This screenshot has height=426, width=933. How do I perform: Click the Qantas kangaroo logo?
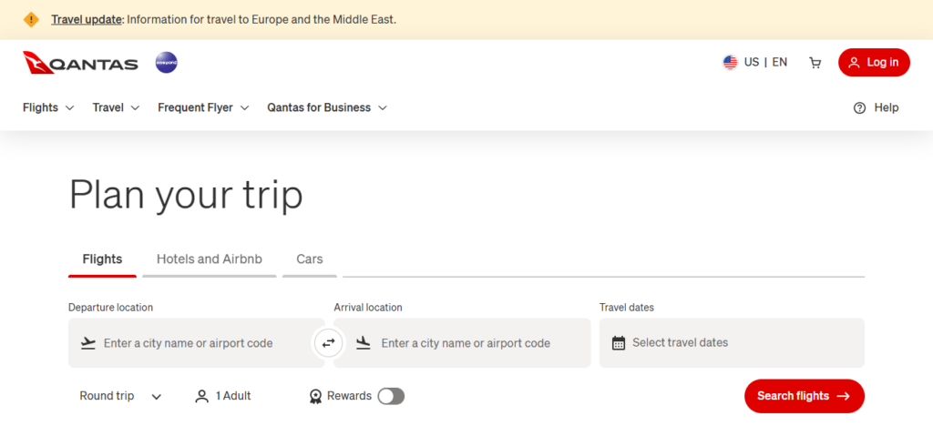click(80, 63)
